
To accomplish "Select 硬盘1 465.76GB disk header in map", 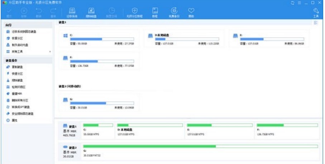I will pos(70,131).
